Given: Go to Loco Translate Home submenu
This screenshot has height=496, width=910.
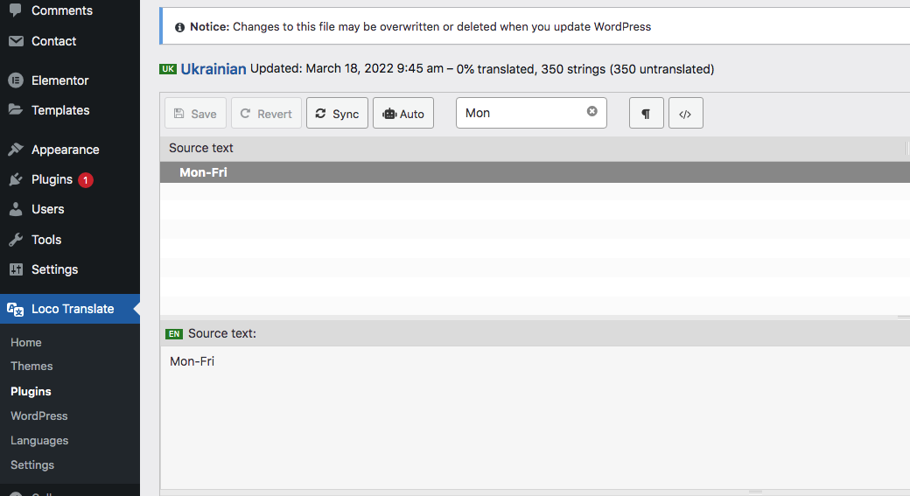Looking at the screenshot, I should click(26, 343).
